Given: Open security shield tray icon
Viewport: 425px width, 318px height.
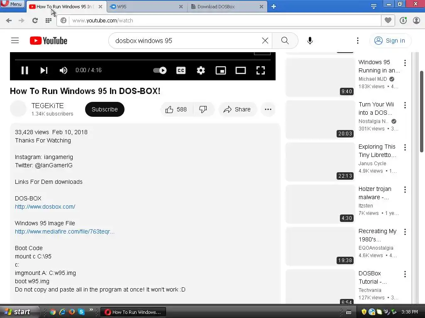Looking at the screenshot, I should coord(364,312).
